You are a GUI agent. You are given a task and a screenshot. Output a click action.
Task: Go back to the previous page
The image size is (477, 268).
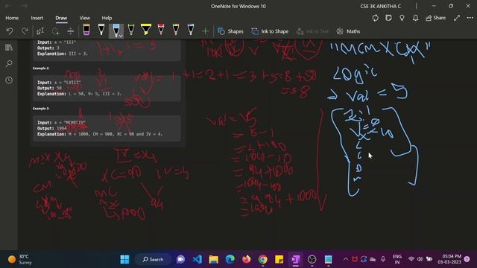point(8,6)
